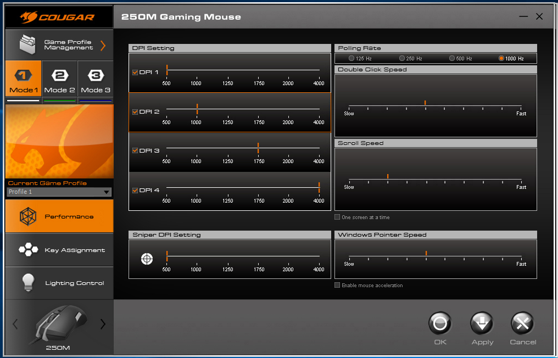Image resolution: width=558 pixels, height=358 pixels.
Task: Uncheck the DPI 4 checkbox
Action: (x=135, y=191)
